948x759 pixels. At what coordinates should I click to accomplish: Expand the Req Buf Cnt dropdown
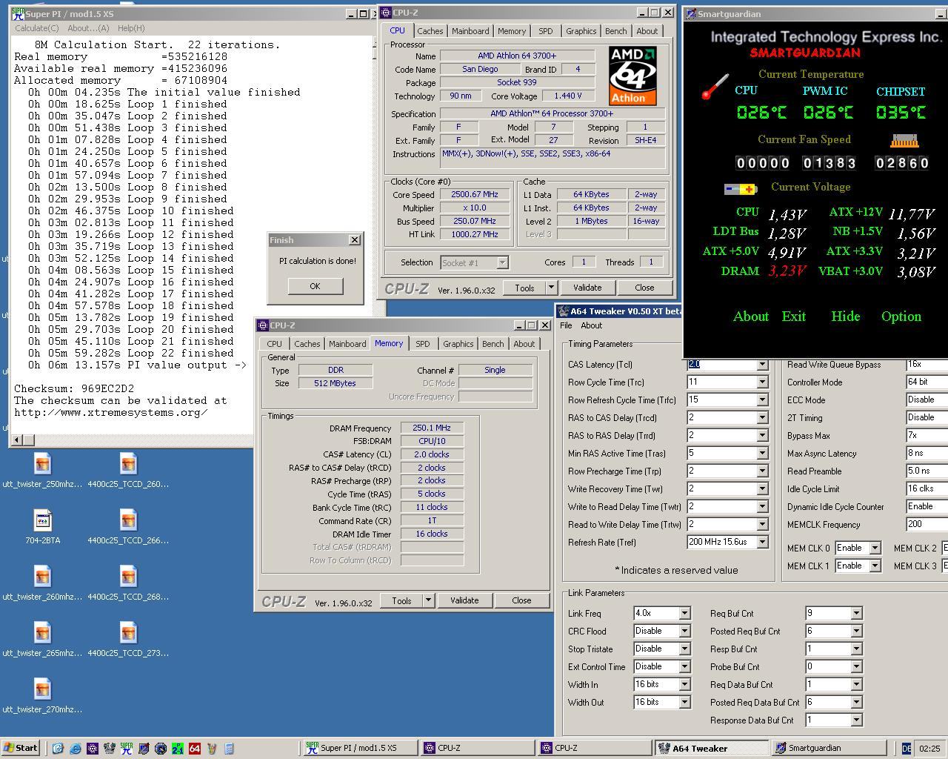pos(856,614)
